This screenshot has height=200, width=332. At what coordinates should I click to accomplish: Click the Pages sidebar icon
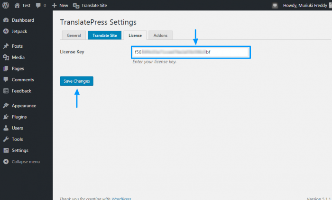click(x=6, y=69)
